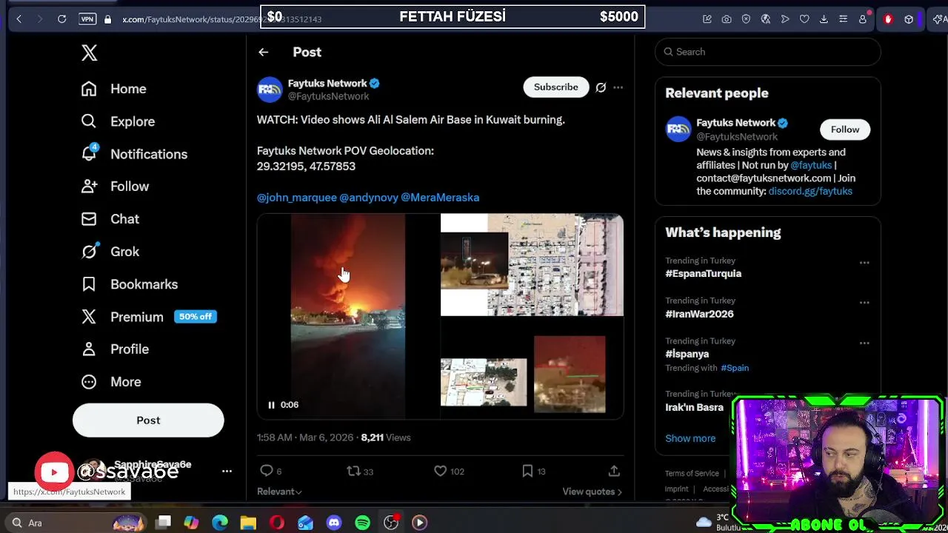Repost using the retweet icon
948x533 pixels.
(x=354, y=471)
